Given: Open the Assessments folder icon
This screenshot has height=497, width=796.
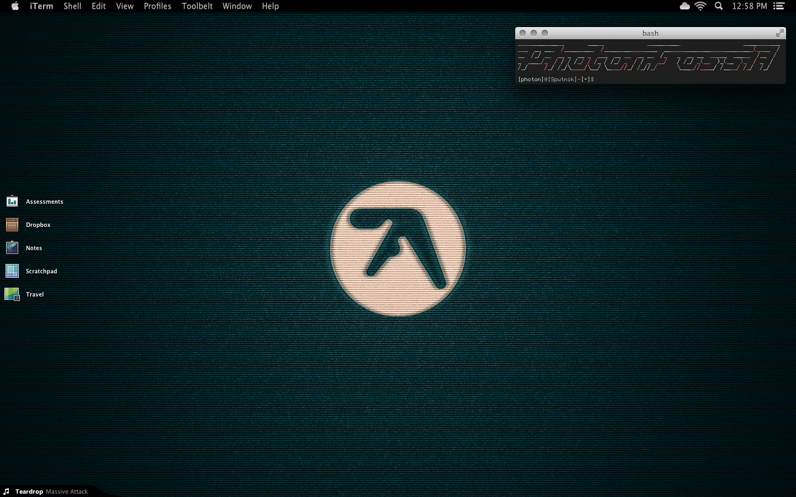Looking at the screenshot, I should [x=12, y=201].
